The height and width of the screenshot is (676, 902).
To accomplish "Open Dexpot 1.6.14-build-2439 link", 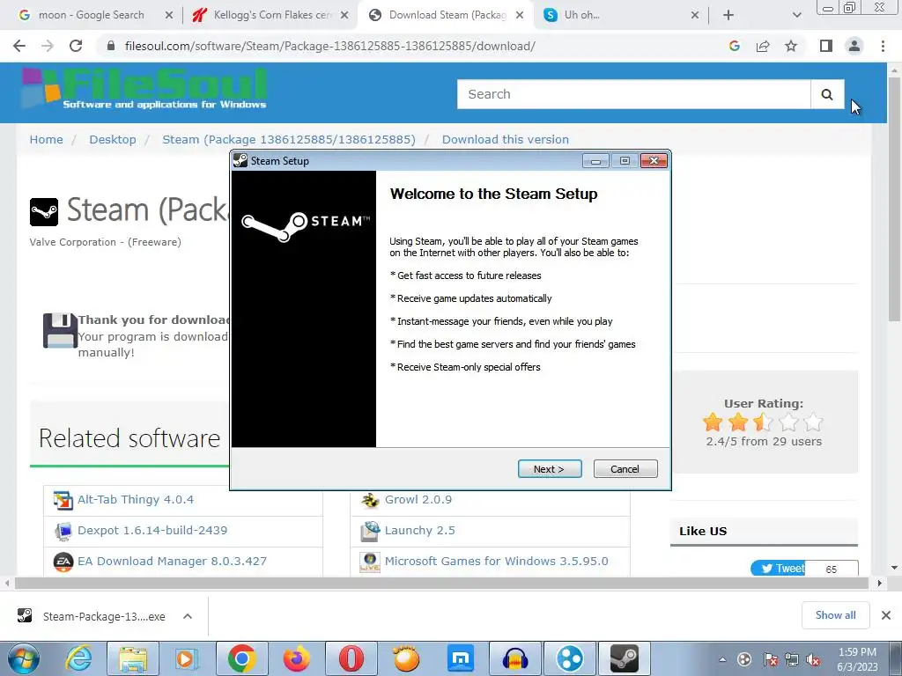I will [x=152, y=531].
